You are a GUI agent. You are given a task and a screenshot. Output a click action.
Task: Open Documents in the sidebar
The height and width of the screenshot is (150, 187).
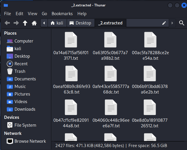[21, 79]
